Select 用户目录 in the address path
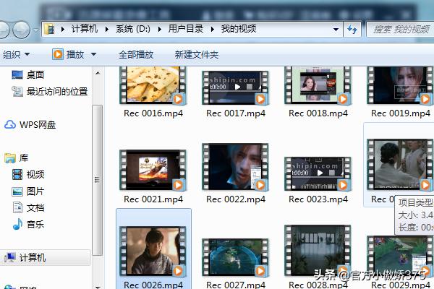This screenshot has width=434, height=289. 186,29
